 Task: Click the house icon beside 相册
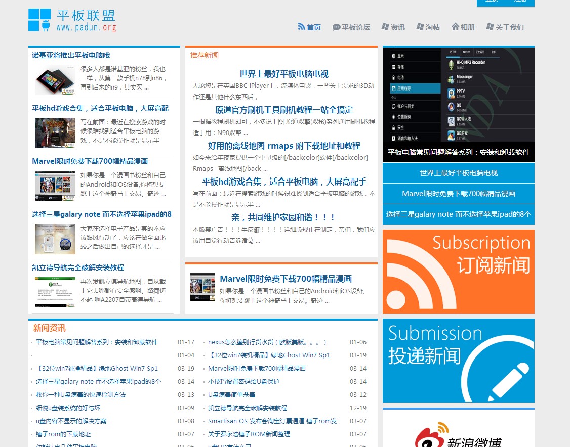455,27
